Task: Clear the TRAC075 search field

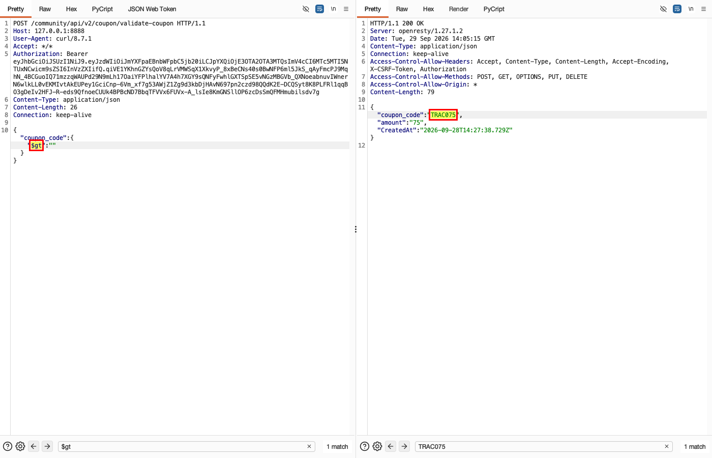Action: (667, 446)
